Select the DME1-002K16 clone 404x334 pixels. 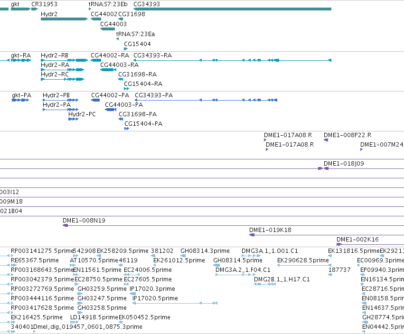click(x=370, y=245)
